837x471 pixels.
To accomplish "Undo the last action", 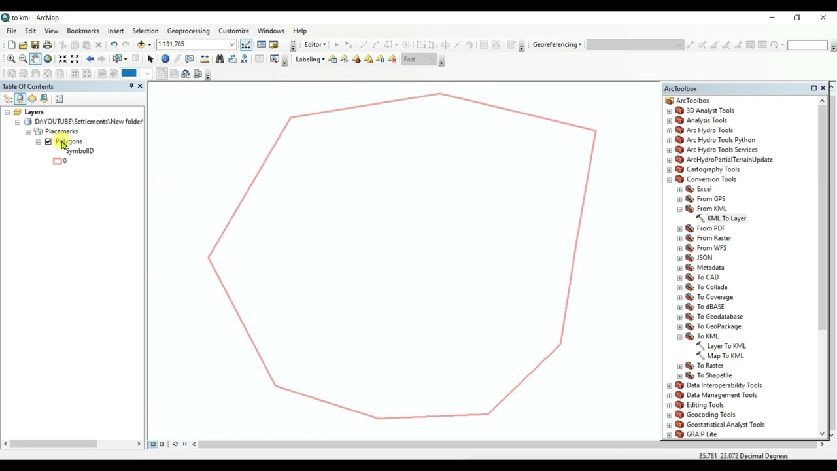I will point(114,44).
